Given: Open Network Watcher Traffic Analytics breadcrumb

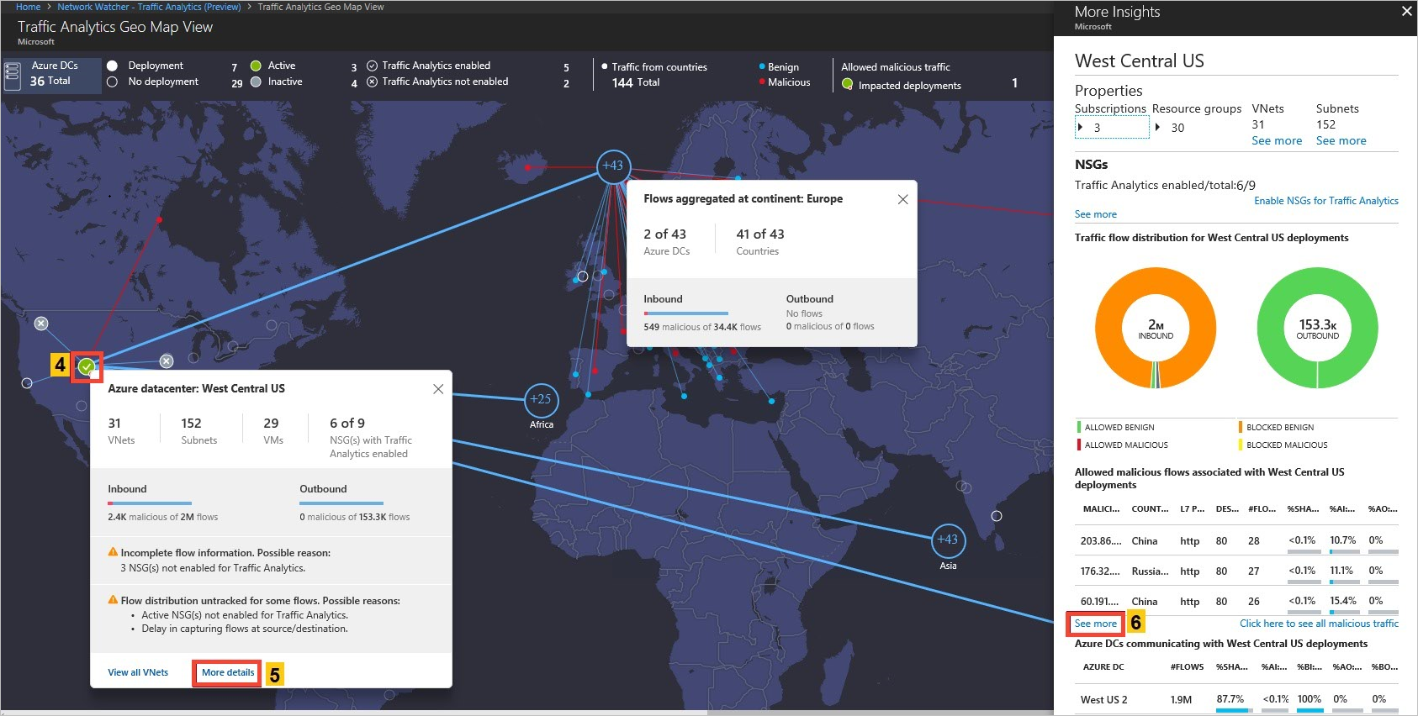Looking at the screenshot, I should [149, 7].
